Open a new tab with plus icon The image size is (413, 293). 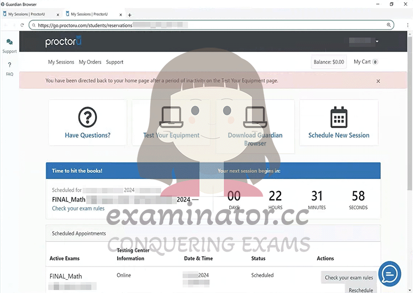pyautogui.click(x=130, y=15)
